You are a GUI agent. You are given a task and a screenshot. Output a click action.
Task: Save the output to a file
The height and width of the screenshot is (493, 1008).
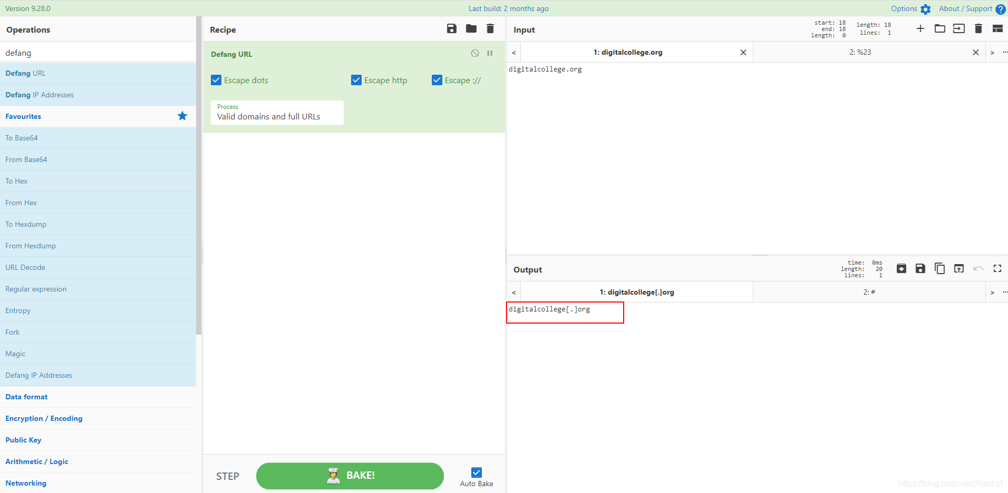[x=920, y=268]
